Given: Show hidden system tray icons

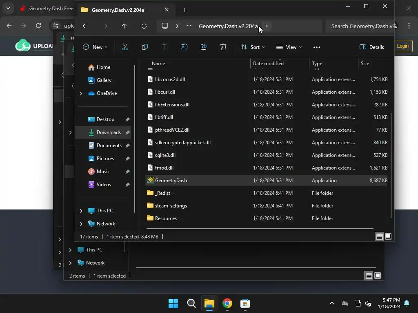Looking at the screenshot, I should click(332, 303).
